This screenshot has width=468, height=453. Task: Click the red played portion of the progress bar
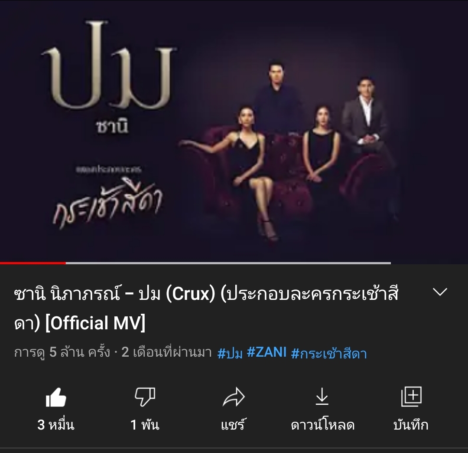pos(33,263)
